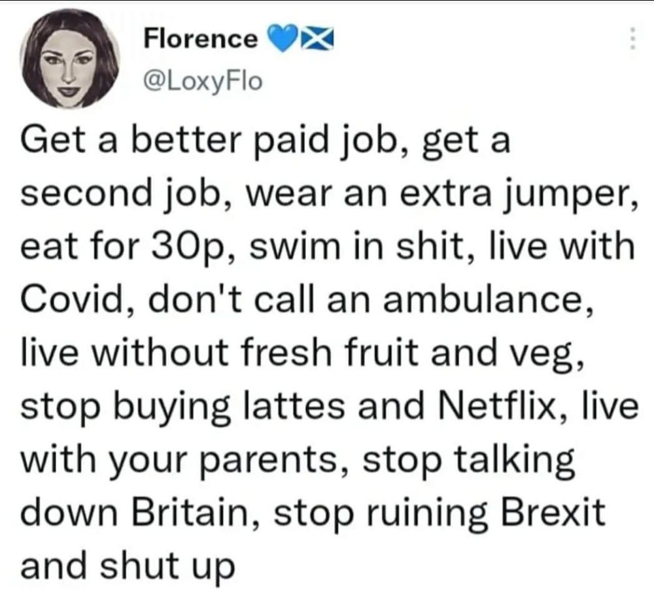
Task: Click the word Brexit in the tweet
Action: click(553, 512)
